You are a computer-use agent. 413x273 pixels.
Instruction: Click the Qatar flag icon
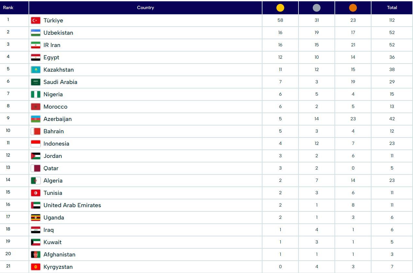36,168
